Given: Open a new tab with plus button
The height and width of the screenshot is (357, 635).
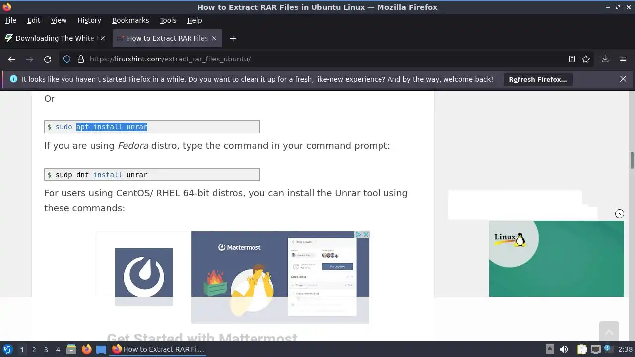Looking at the screenshot, I should tap(233, 38).
